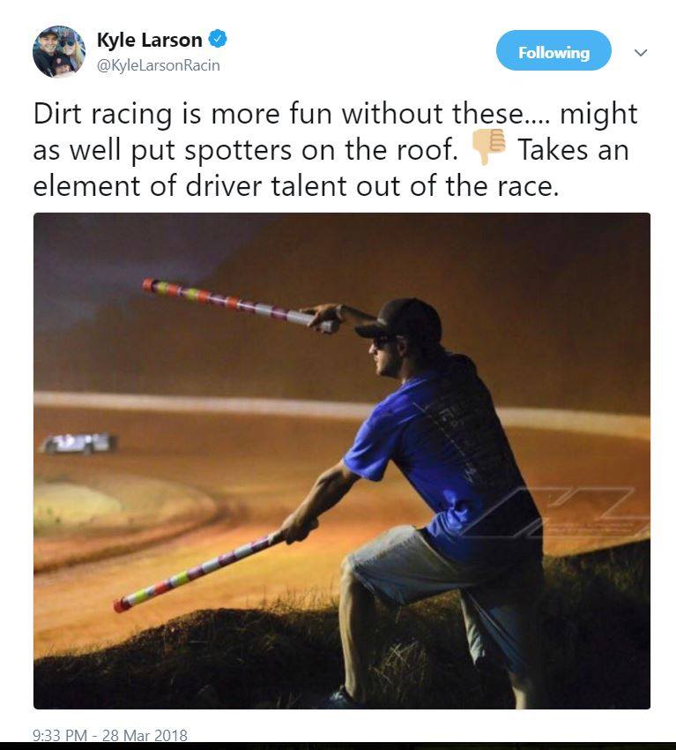Click the upper signal stick in photo
Viewport: 676px width, 750px height.
pos(239,304)
